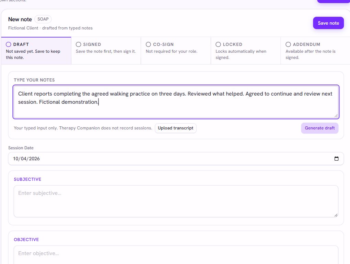
Task: Select the CO-SIGN status circle
Action: 148,44
